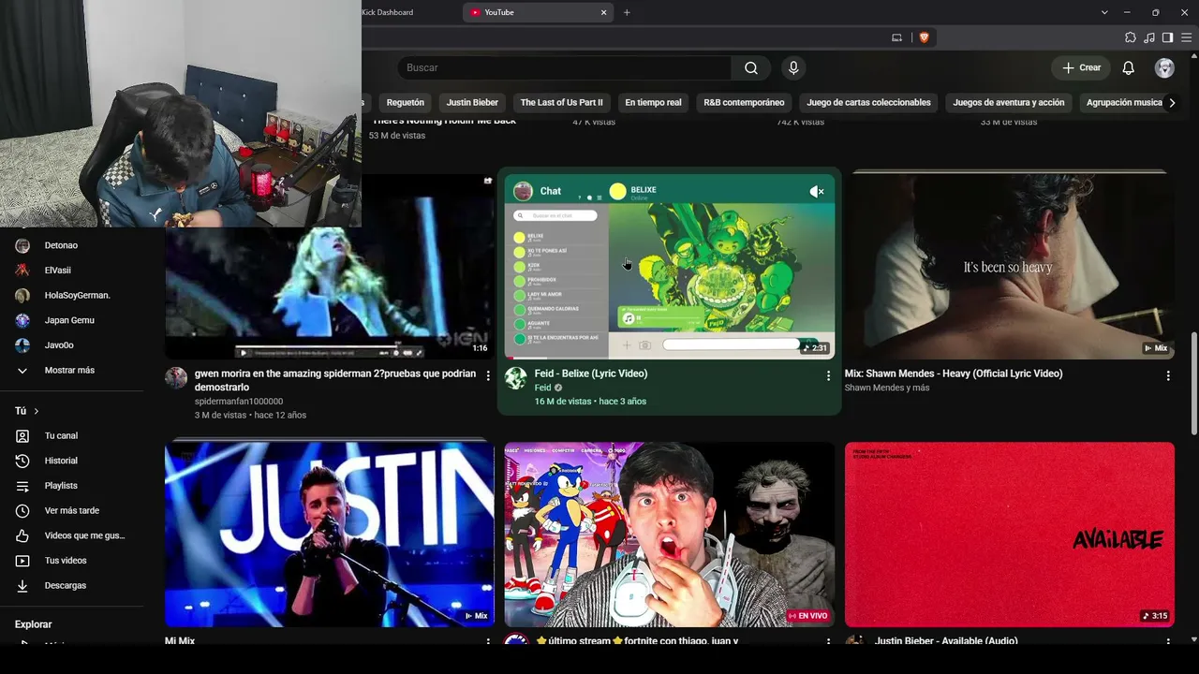Open Ver más tarde list
Image resolution: width=1199 pixels, height=674 pixels.
[x=71, y=510]
